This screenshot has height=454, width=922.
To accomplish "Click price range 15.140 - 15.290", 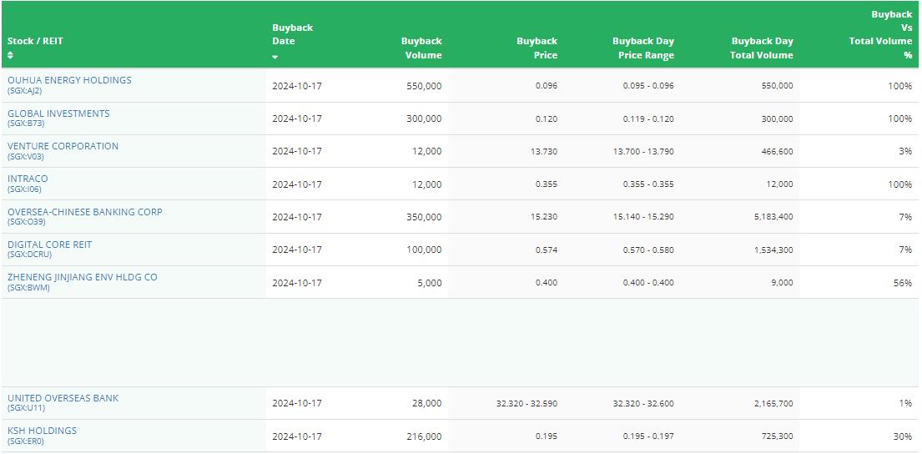I will tap(644, 217).
